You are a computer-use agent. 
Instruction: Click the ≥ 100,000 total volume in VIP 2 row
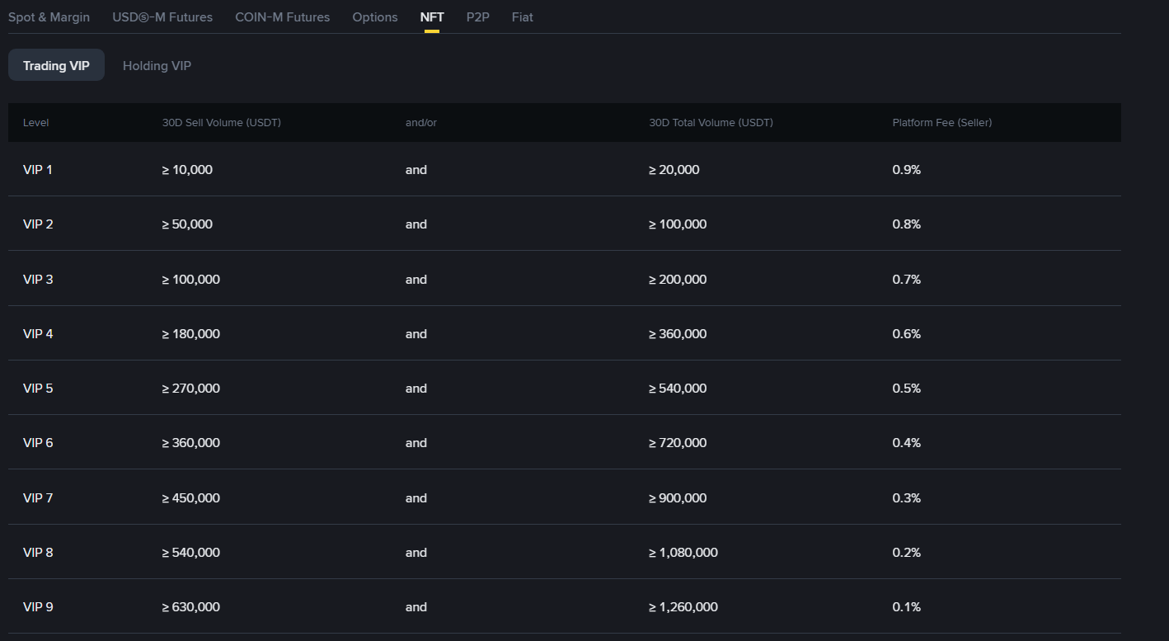pos(678,224)
